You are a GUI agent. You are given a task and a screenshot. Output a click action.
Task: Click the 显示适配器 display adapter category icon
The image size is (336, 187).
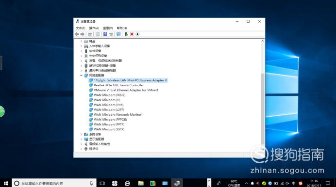(86, 139)
